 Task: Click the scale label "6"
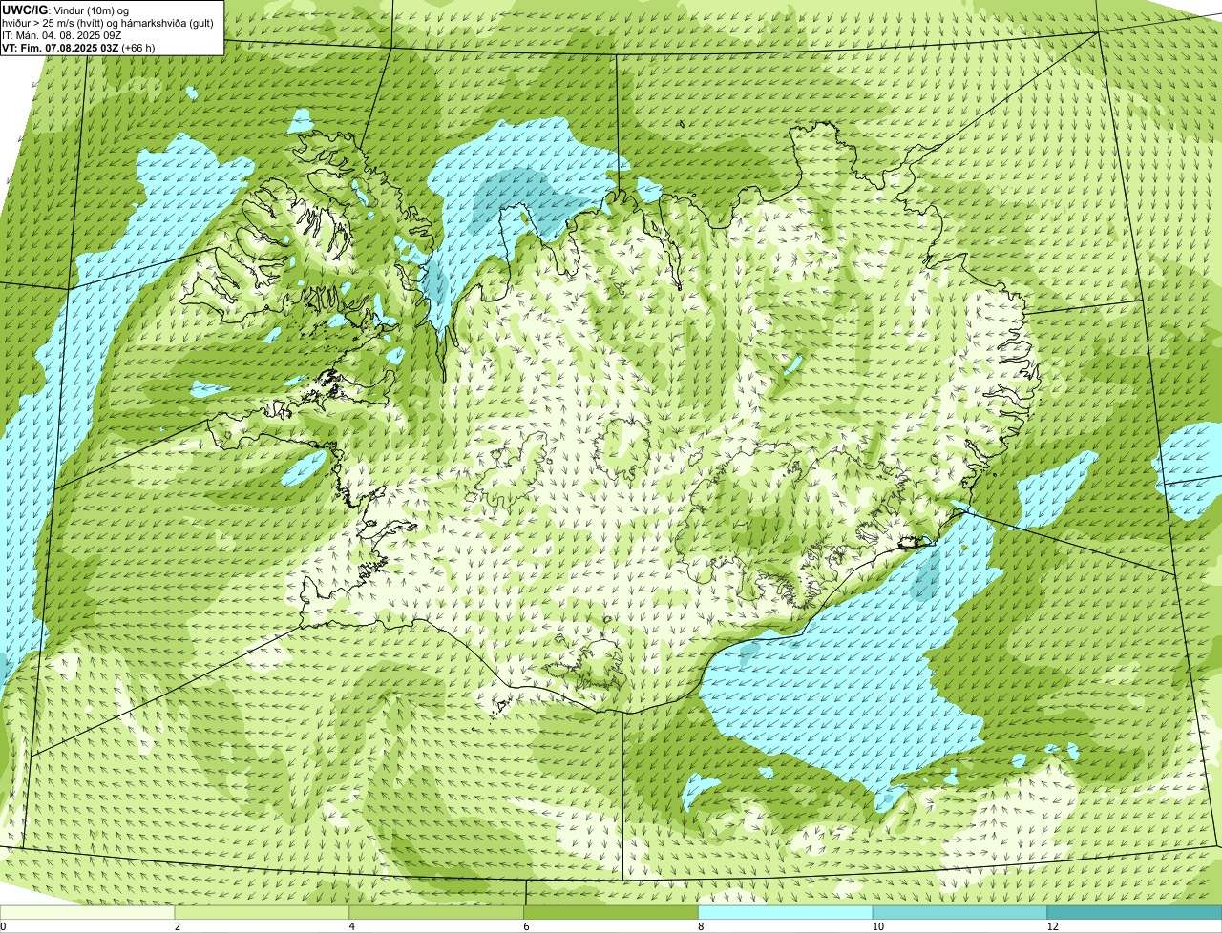tap(526, 926)
